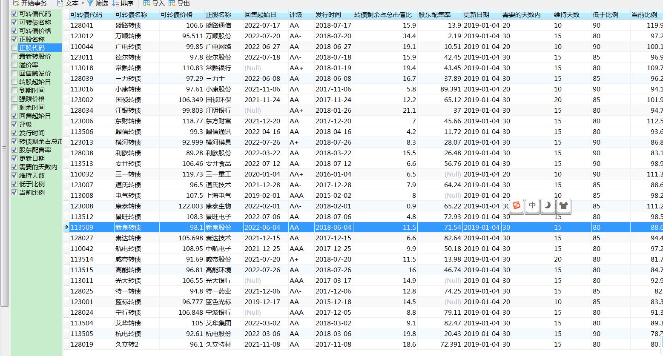Disable the 股东配售率 column checkbox
This screenshot has height=356, width=663.
pyautogui.click(x=15, y=150)
